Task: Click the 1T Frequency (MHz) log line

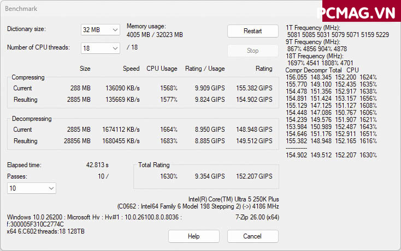Action: tap(313, 28)
